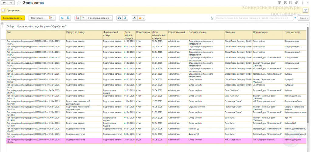Click the Подразделение column header

[206, 35]
